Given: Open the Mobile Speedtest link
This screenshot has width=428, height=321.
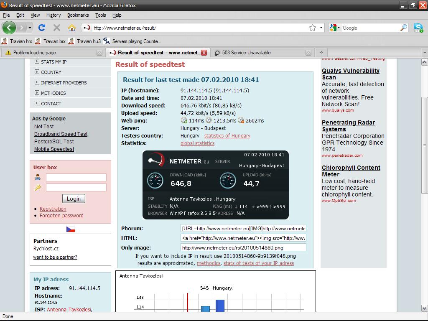Looking at the screenshot, I should coord(54,149).
